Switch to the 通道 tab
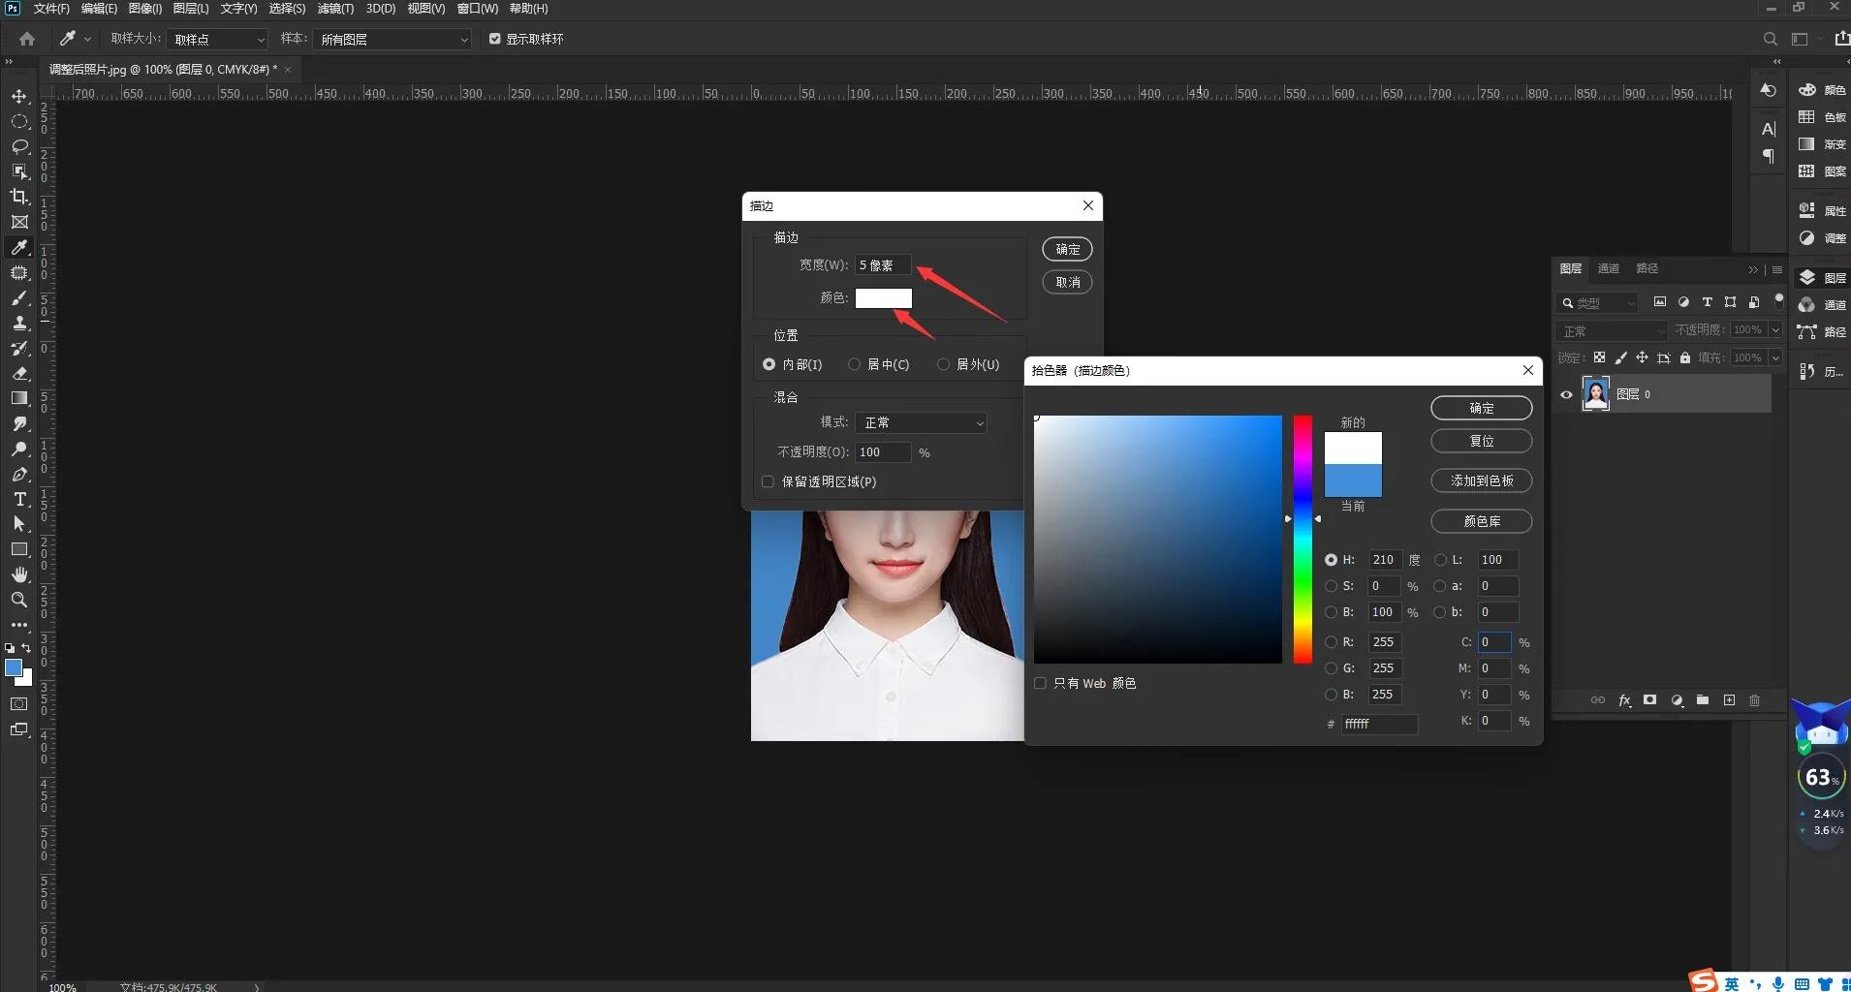The image size is (1851, 992). [x=1608, y=268]
